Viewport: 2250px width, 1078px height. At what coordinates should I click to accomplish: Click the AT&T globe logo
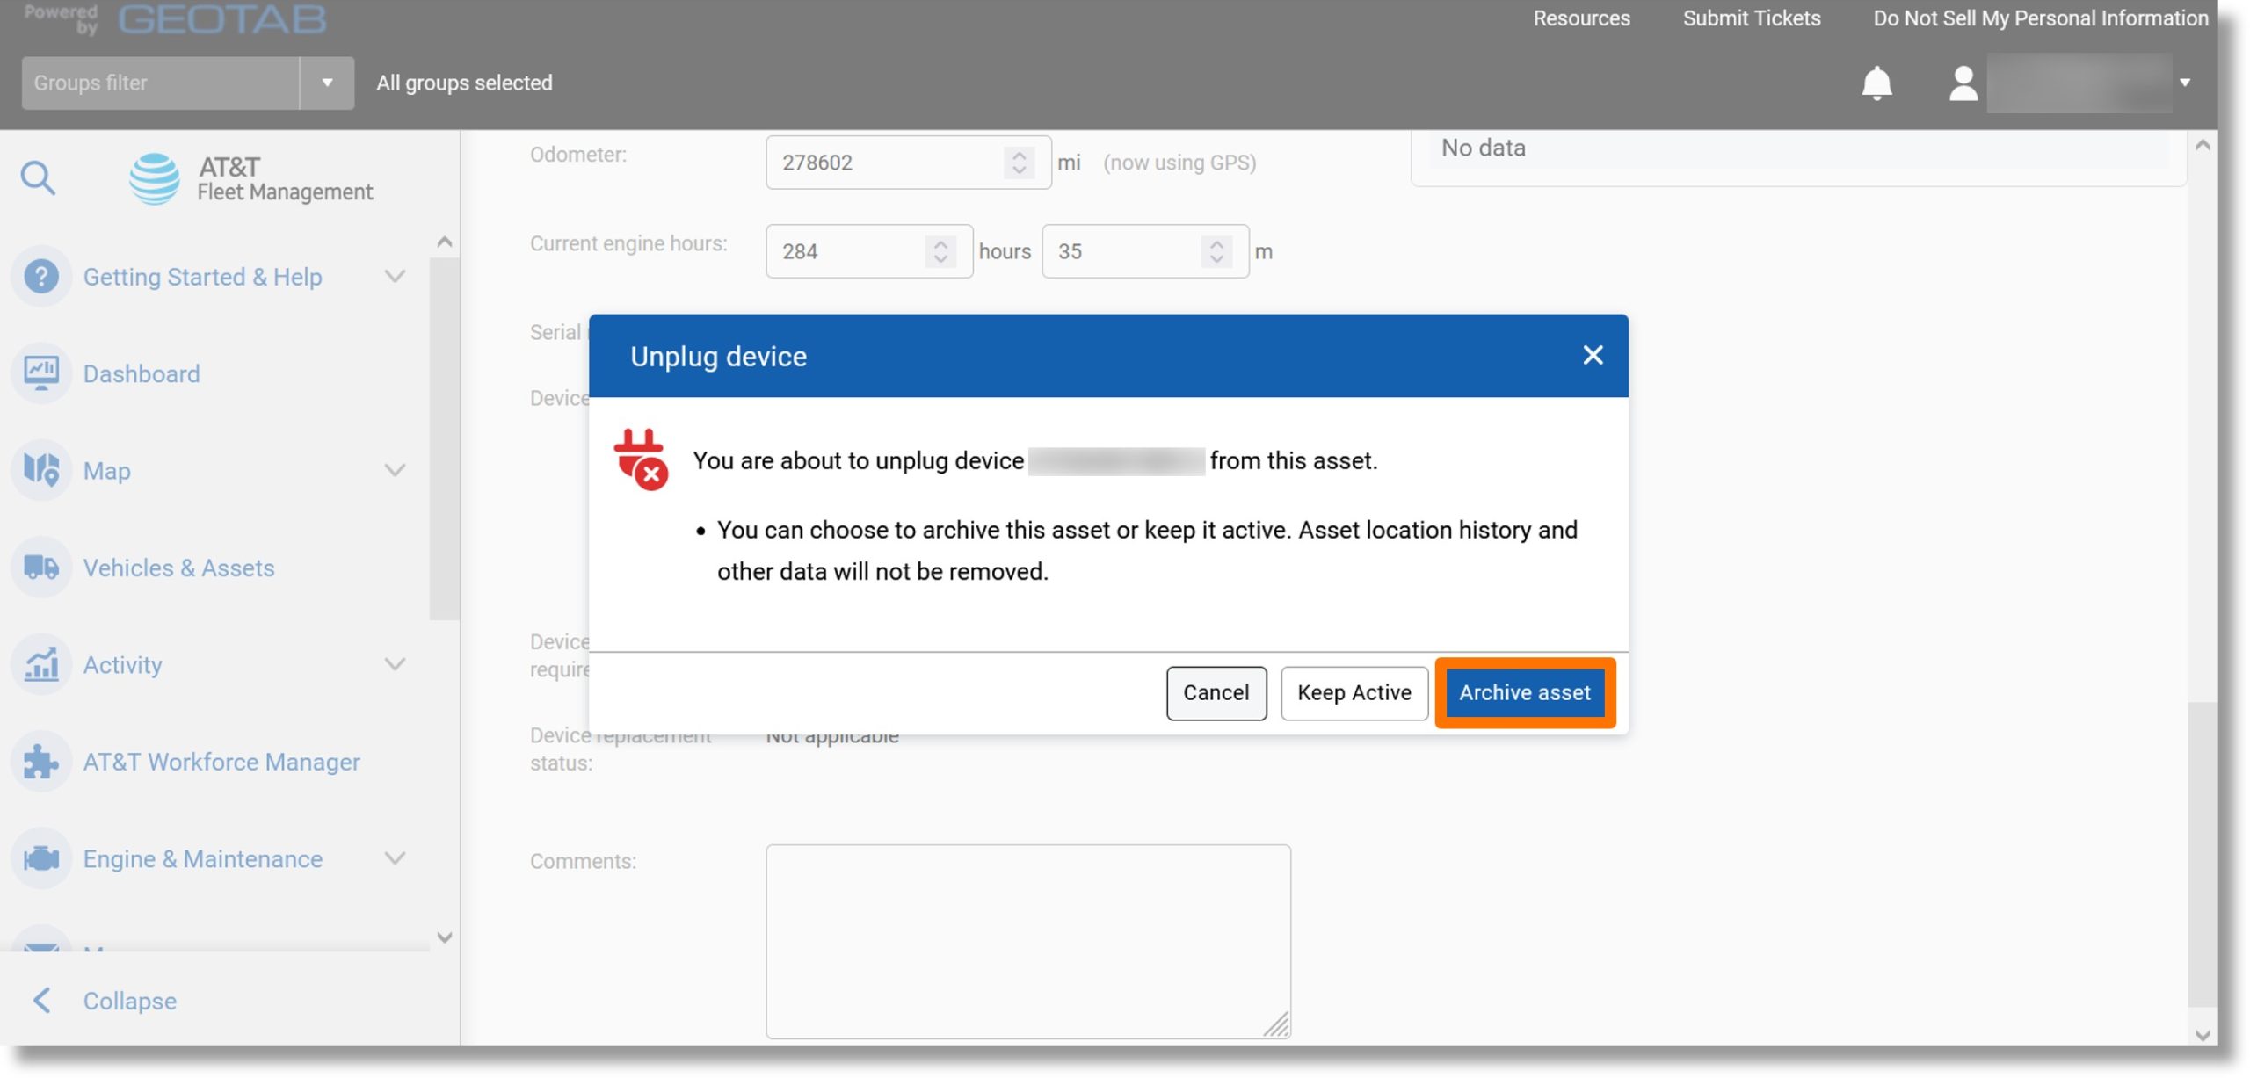pos(155,178)
